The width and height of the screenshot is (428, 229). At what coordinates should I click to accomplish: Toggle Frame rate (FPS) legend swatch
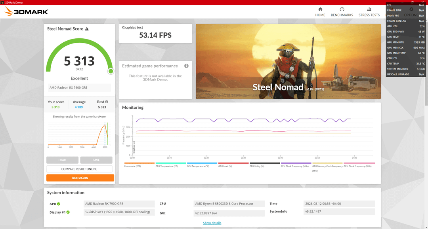(139, 163)
